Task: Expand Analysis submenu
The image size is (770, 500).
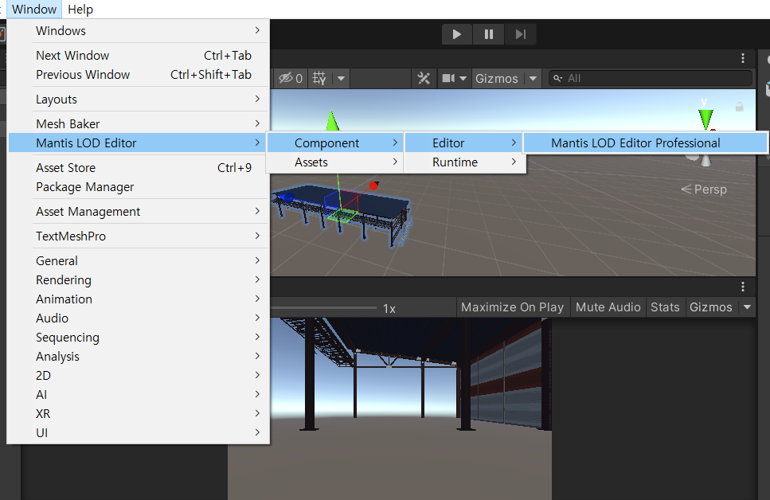Action: pyautogui.click(x=138, y=356)
